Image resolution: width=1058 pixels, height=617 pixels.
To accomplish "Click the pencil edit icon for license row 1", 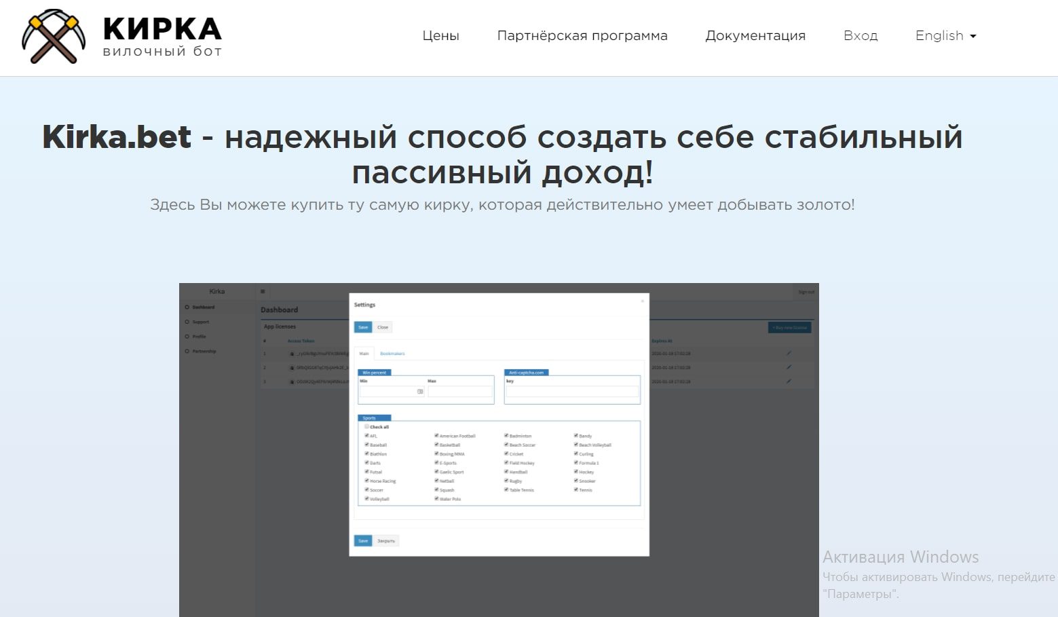I will (789, 353).
